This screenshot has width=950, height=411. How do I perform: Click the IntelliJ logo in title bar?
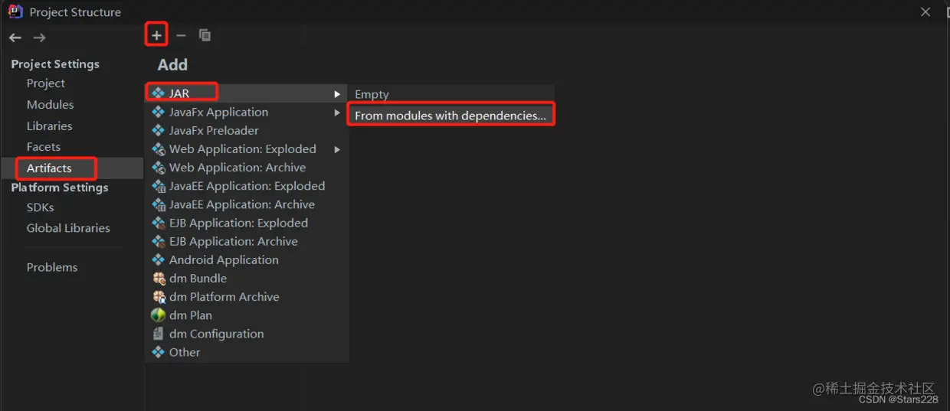pyautogui.click(x=15, y=11)
